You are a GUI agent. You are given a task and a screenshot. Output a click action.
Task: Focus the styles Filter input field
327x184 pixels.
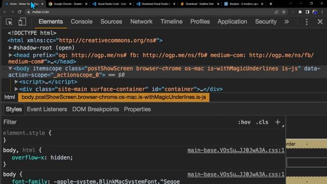(x=119, y=122)
